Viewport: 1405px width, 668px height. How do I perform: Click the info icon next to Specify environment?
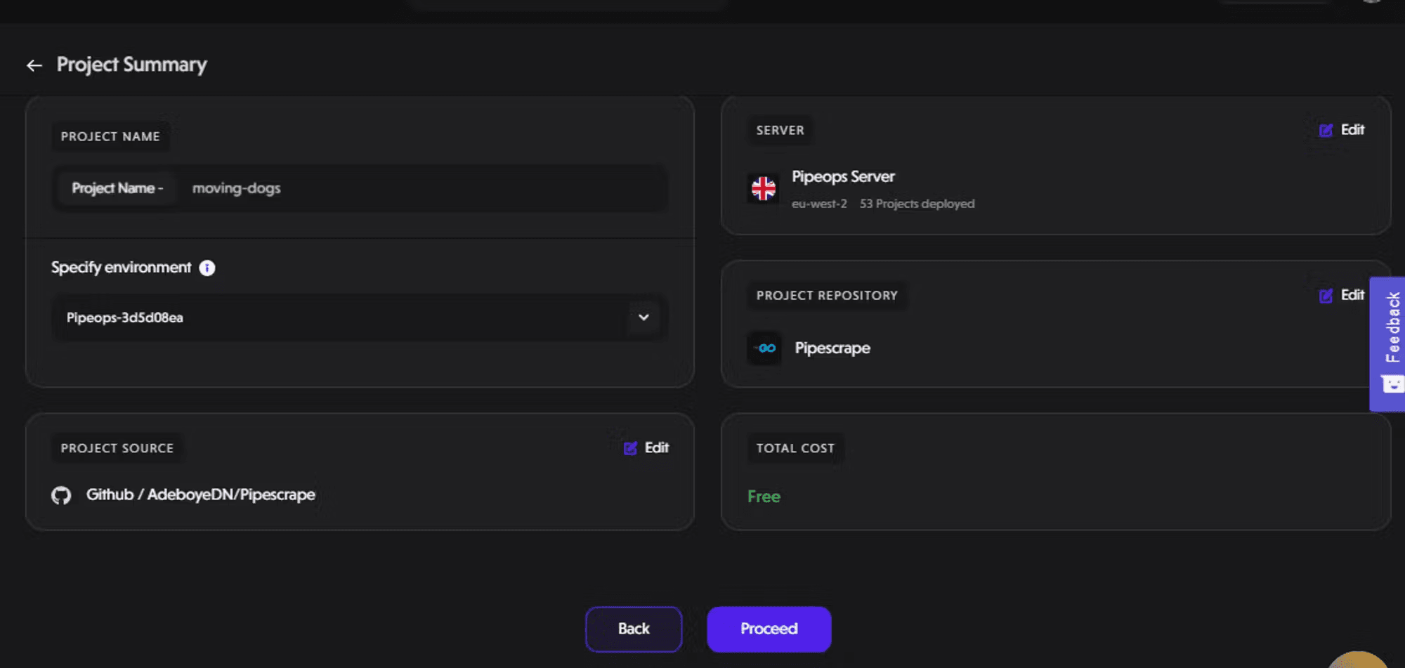pyautogui.click(x=207, y=268)
